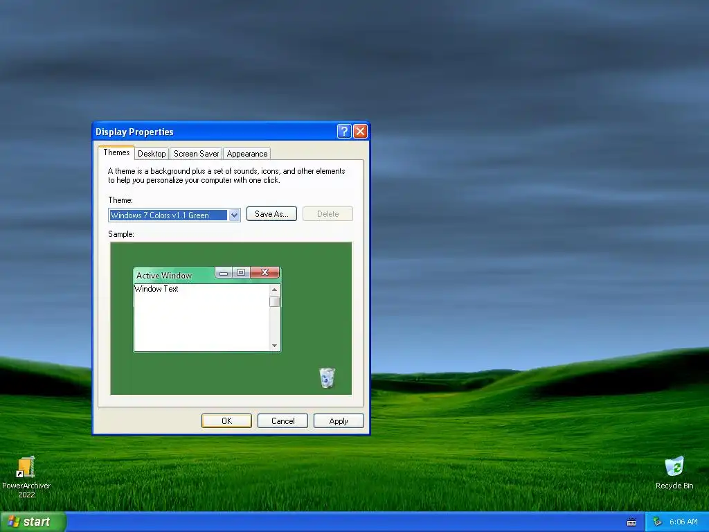This screenshot has width=709, height=532.
Task: Click the sample scrollbar down arrow
Action: 274,346
